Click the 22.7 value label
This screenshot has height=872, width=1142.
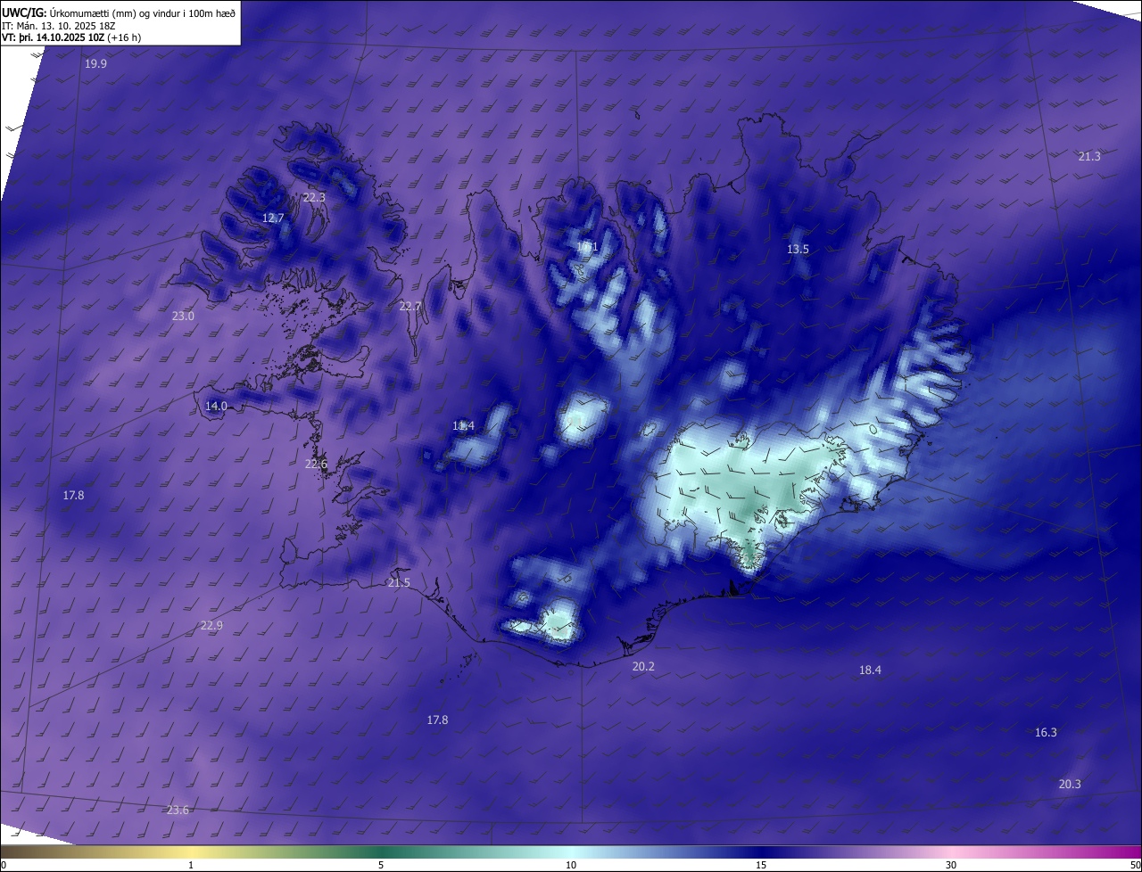[x=410, y=307]
